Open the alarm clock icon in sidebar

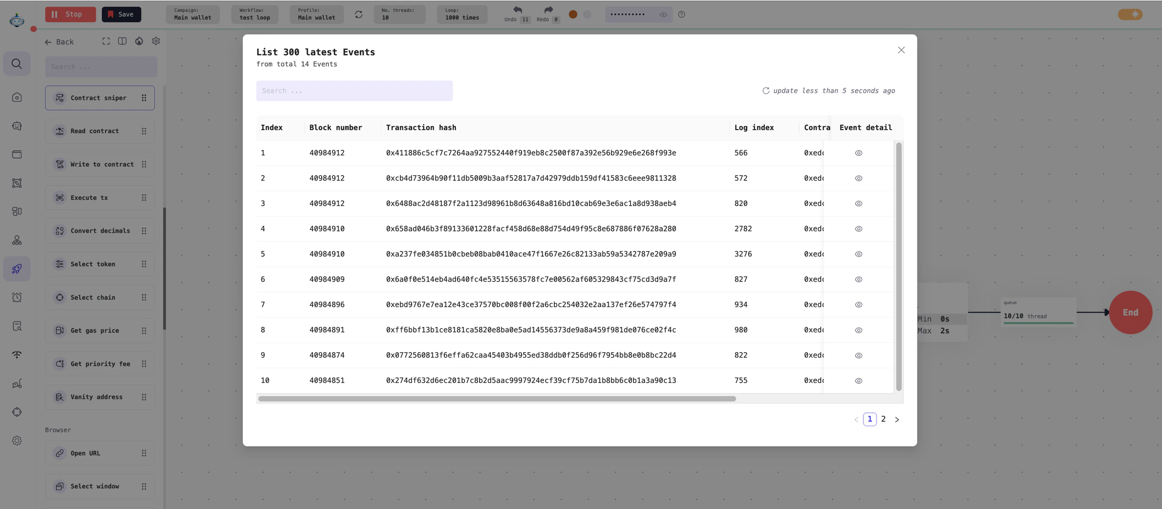[x=17, y=298]
